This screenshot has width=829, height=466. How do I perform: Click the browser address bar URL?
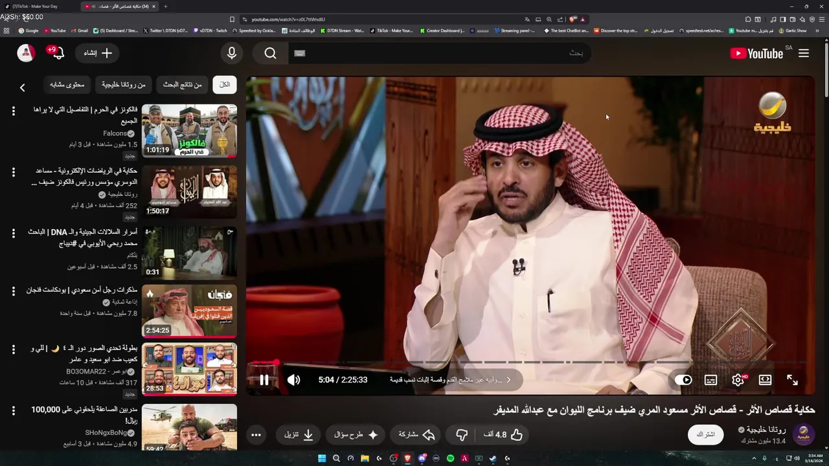point(288,19)
